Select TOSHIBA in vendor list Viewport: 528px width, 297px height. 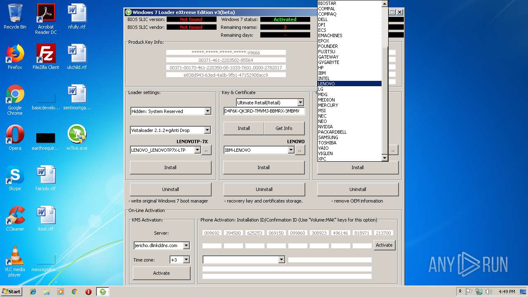coord(349,143)
